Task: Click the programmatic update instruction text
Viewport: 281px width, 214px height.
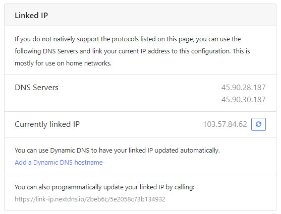Action: 104,187
